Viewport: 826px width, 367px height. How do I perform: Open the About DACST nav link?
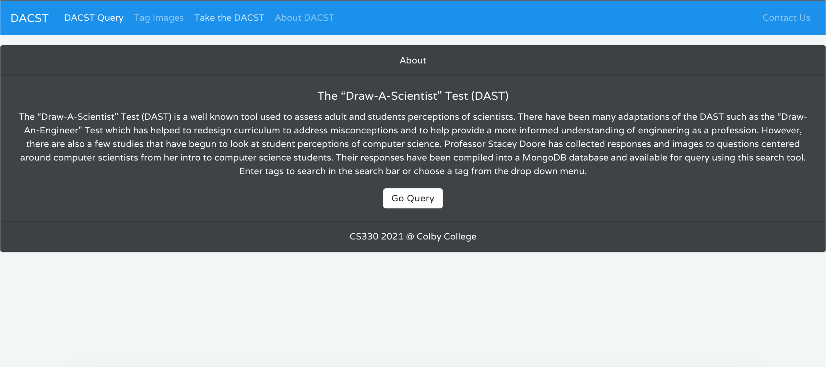point(304,18)
